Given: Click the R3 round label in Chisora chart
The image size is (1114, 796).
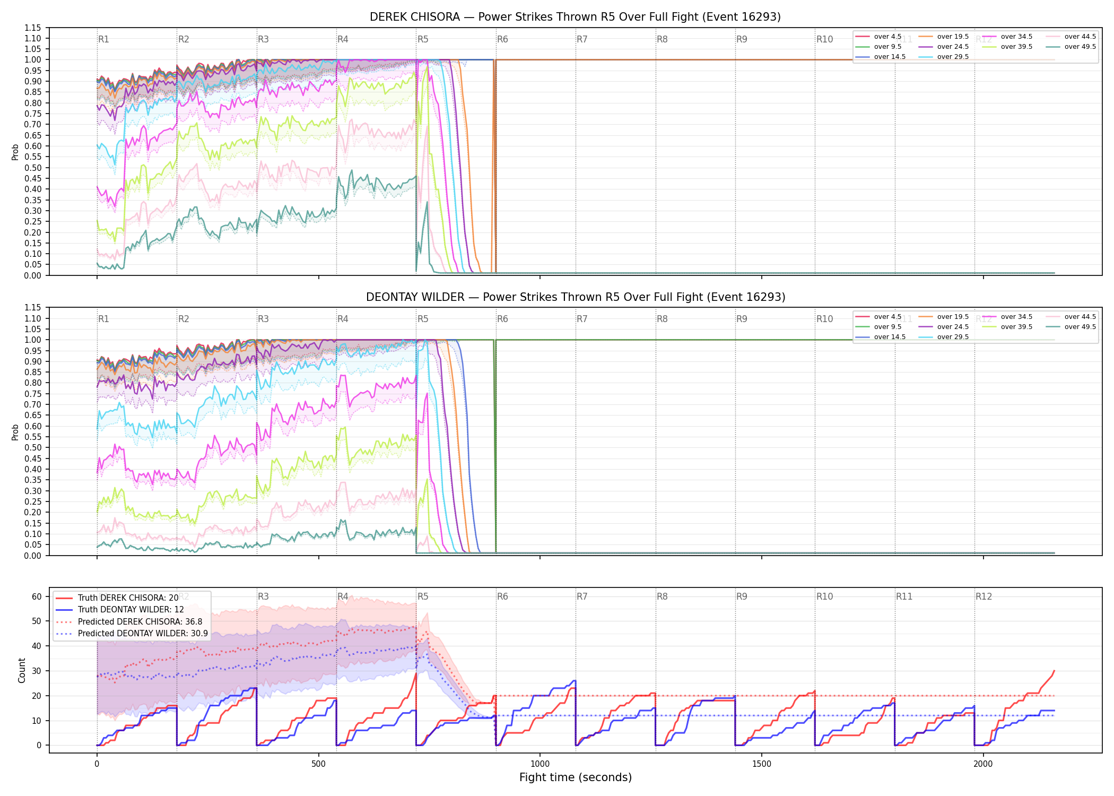Looking at the screenshot, I should click(263, 39).
